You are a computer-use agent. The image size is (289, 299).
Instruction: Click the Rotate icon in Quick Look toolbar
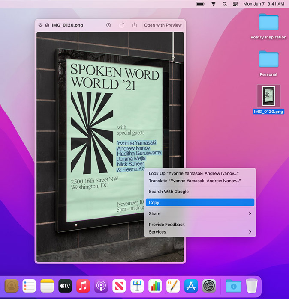[122, 25]
